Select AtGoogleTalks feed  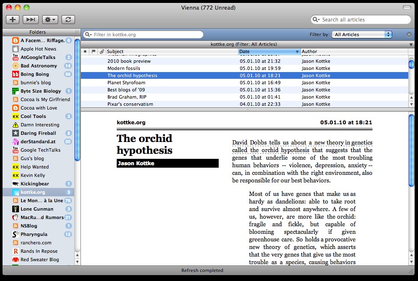tap(38, 57)
